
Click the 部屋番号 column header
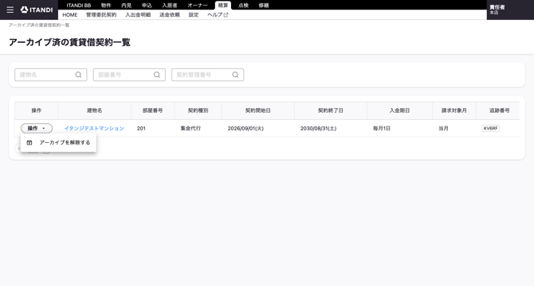tap(152, 110)
